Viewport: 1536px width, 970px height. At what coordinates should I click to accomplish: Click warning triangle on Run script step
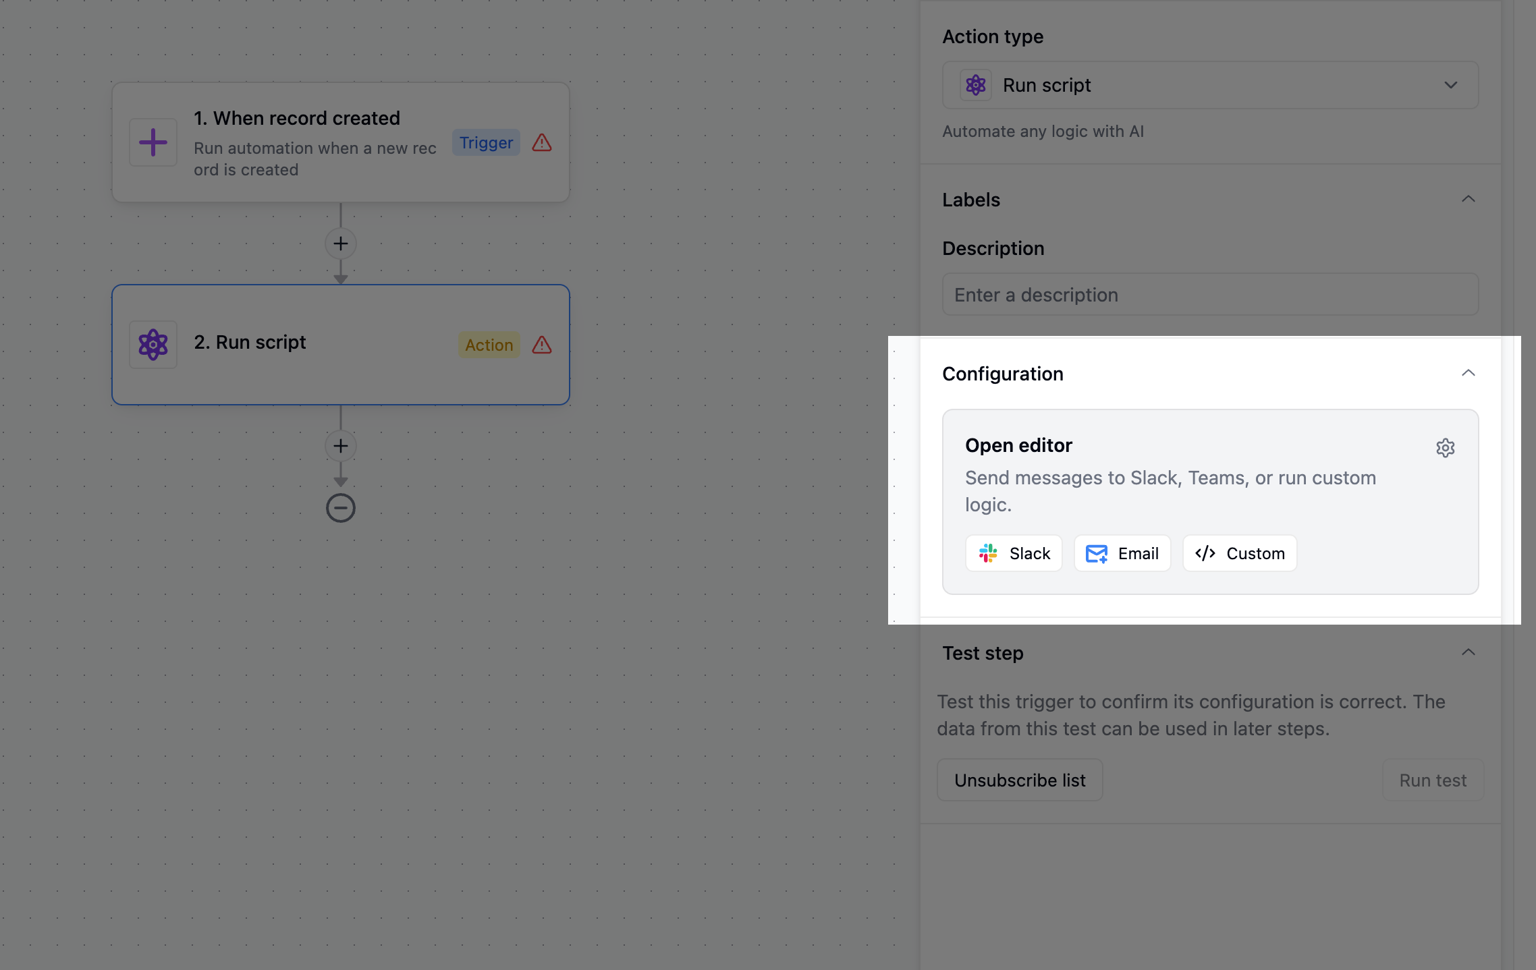542,345
